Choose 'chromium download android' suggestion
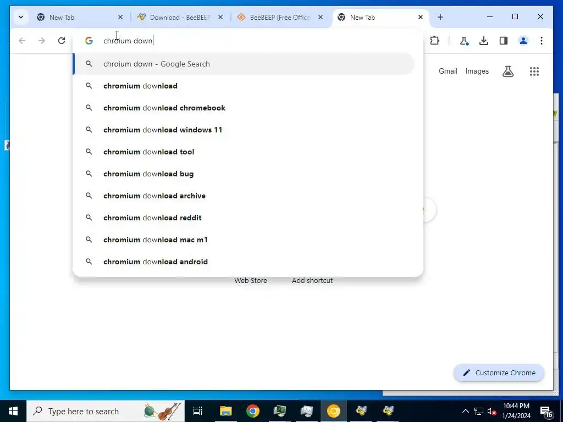The image size is (563, 422). pos(244,262)
